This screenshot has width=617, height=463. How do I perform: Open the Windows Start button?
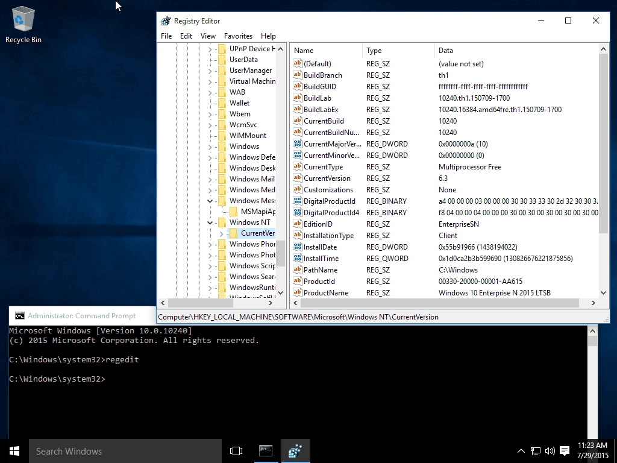click(x=14, y=451)
